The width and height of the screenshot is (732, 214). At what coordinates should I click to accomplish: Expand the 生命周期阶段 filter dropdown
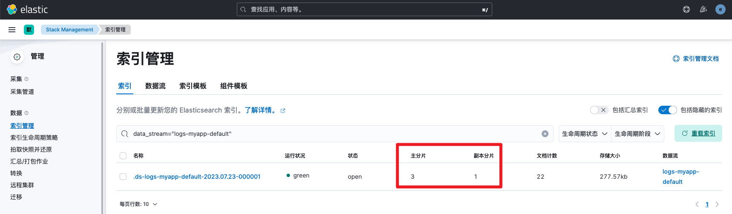click(637, 134)
